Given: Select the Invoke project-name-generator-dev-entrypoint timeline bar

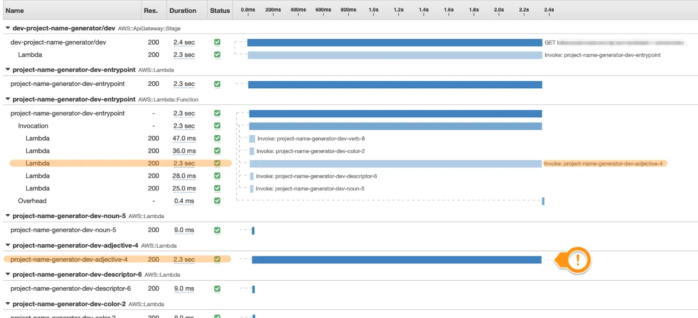Looking at the screenshot, I should pos(395,55).
